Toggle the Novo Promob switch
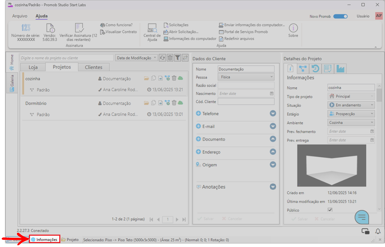The width and height of the screenshot is (385, 247). 341,17
